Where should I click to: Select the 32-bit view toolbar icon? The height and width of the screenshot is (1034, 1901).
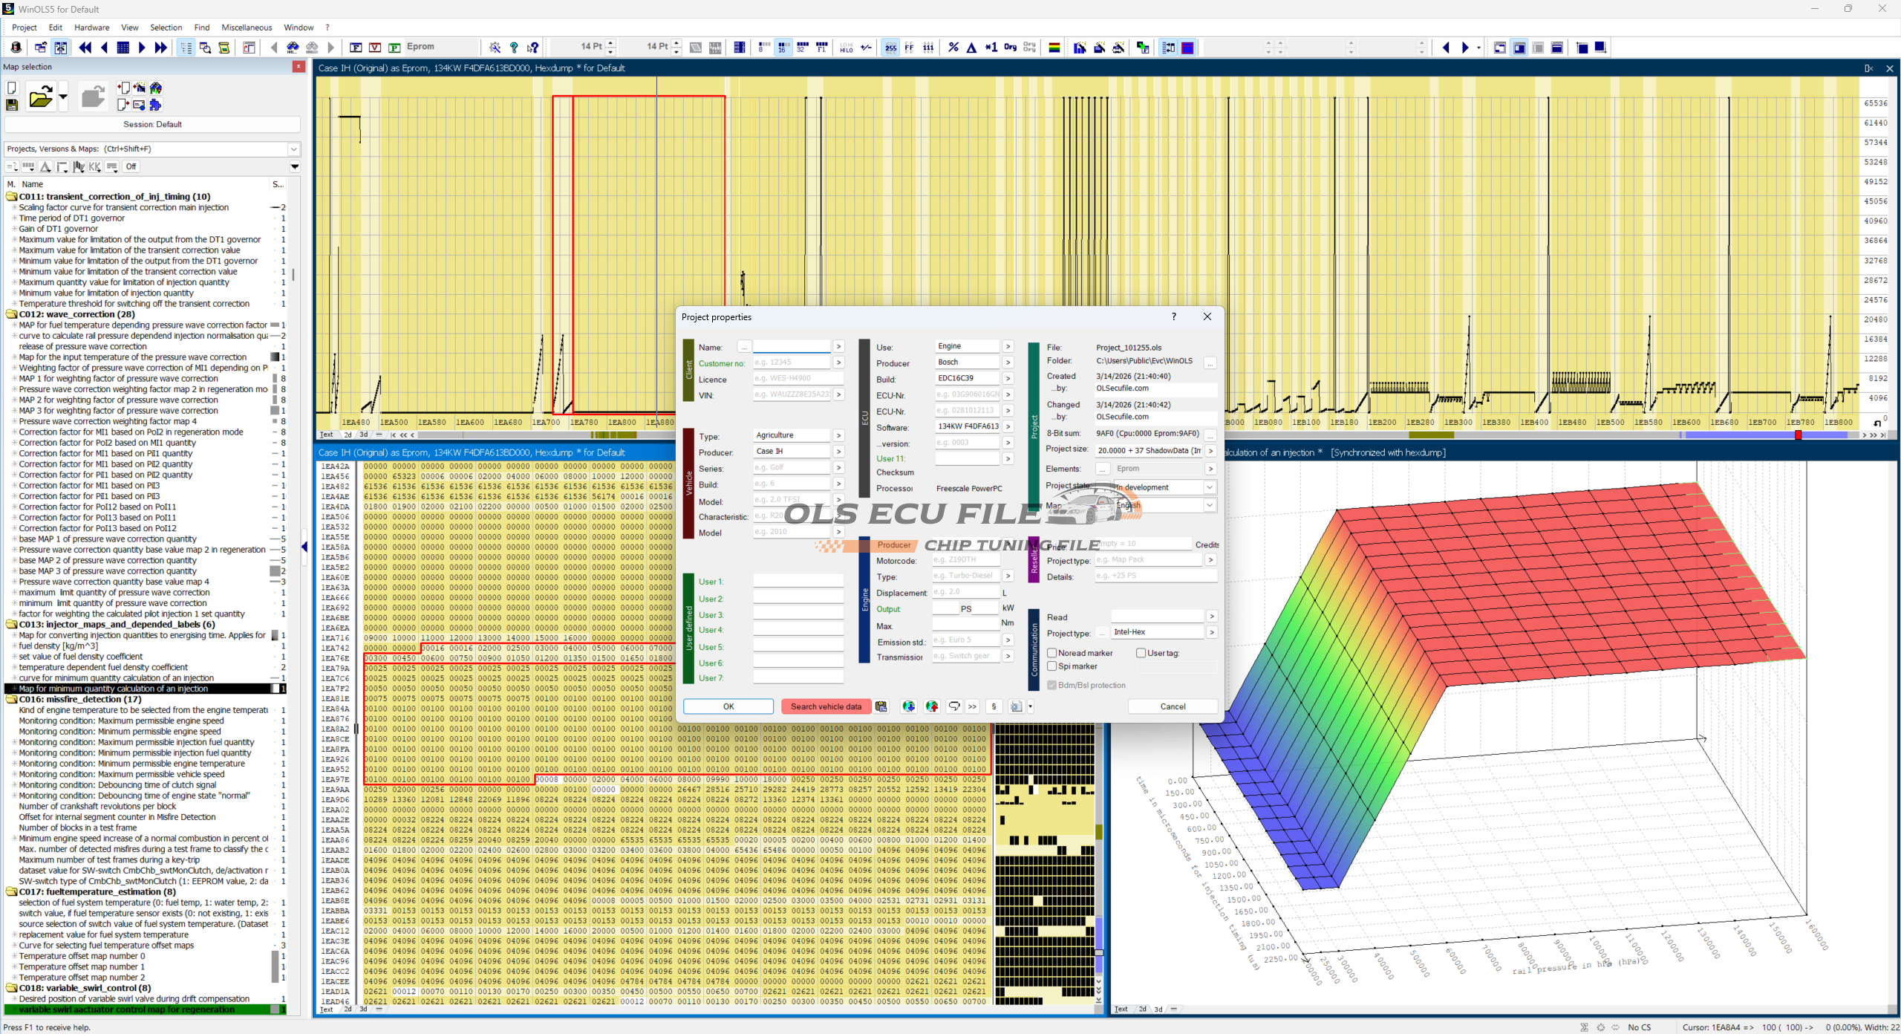click(802, 48)
